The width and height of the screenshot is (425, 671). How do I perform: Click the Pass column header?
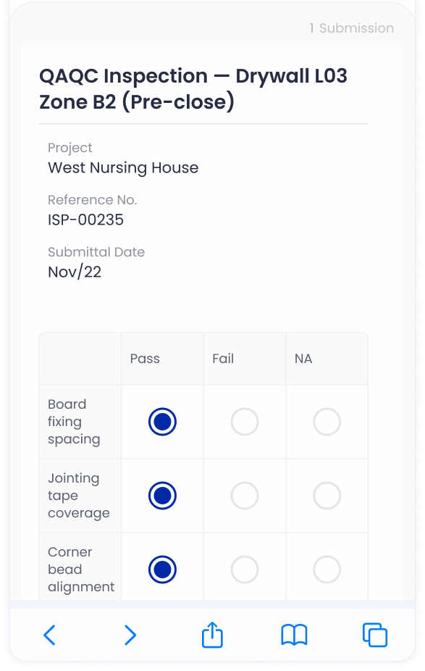(x=144, y=358)
